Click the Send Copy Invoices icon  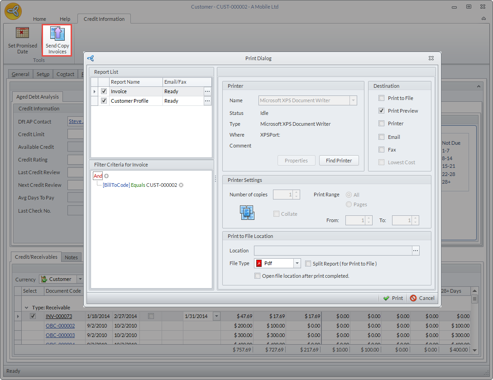(x=57, y=34)
